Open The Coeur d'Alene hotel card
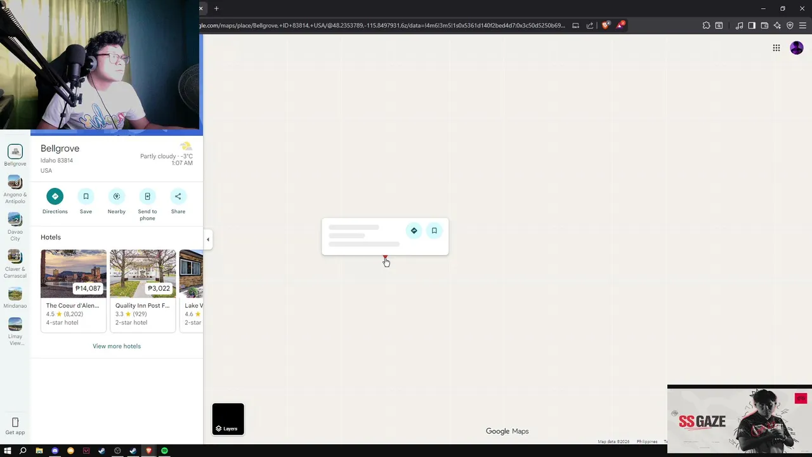The width and height of the screenshot is (812, 457). [74, 291]
